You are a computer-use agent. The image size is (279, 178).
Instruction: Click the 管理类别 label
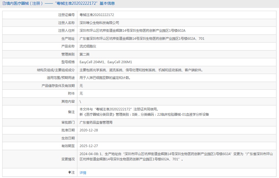point(68,54)
